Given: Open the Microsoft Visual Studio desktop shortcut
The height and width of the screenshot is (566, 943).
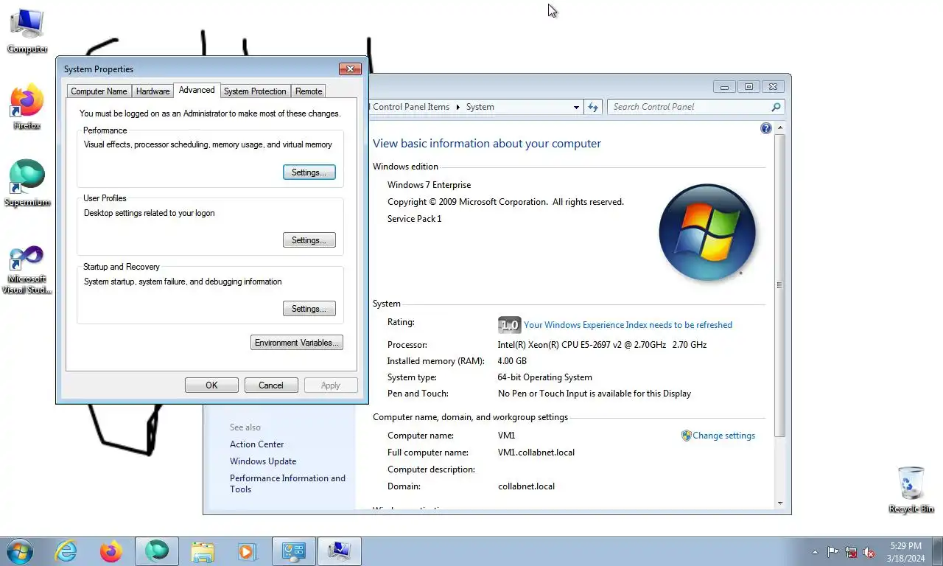Looking at the screenshot, I should [x=27, y=270].
